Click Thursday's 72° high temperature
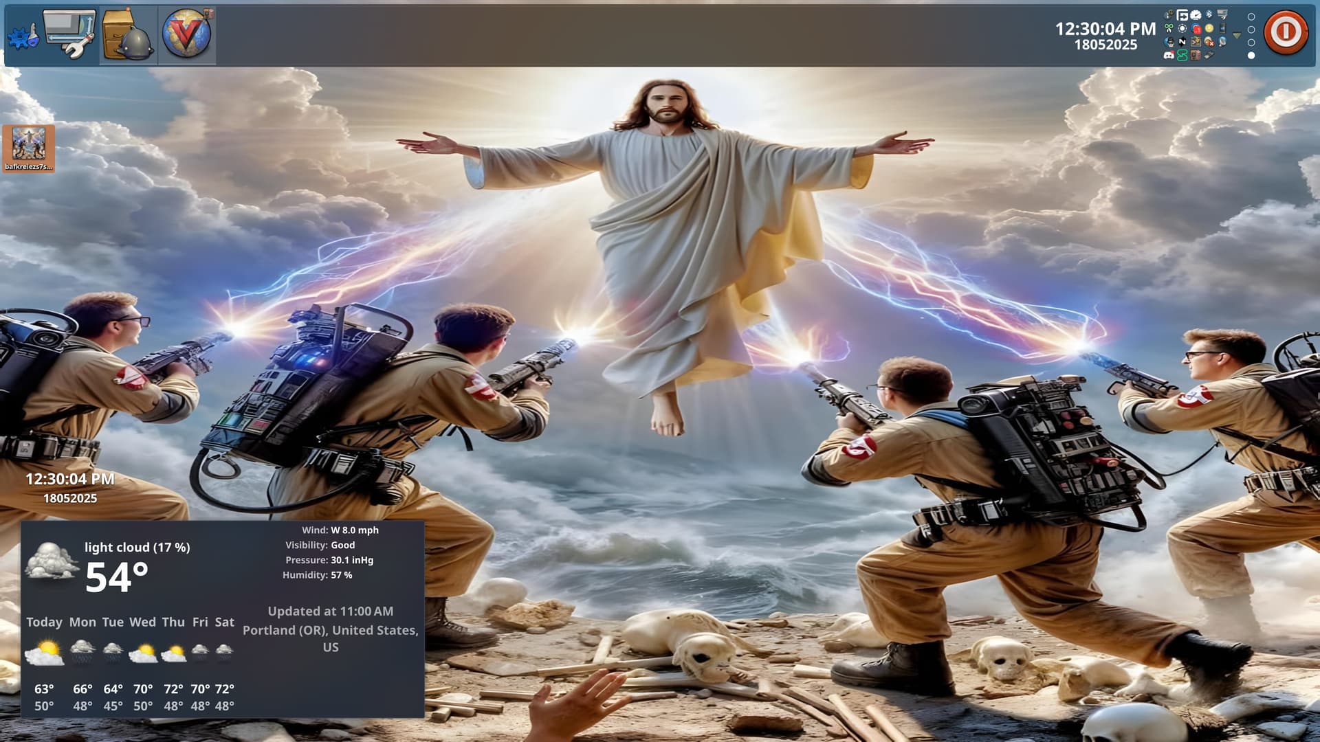The image size is (1320, 742). tap(173, 689)
